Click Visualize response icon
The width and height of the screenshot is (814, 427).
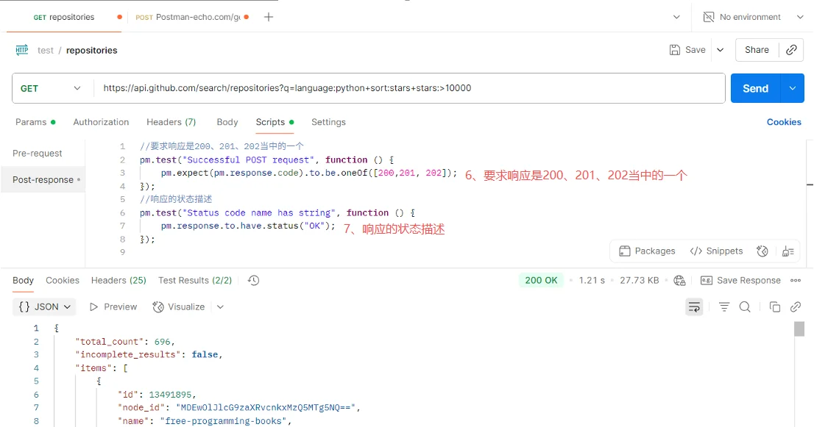click(x=158, y=306)
